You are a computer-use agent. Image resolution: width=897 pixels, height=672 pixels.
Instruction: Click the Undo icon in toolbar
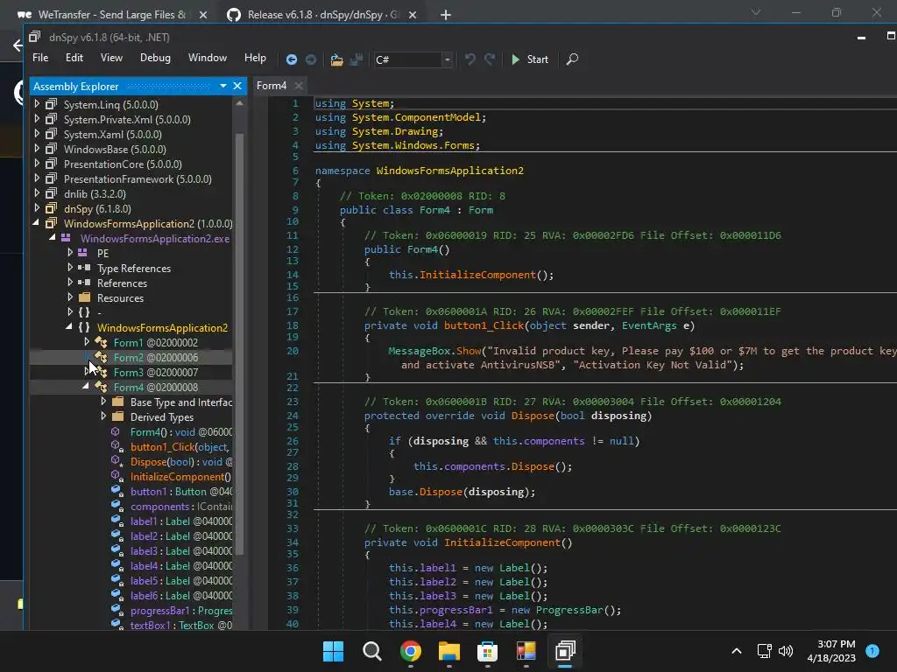470,59
